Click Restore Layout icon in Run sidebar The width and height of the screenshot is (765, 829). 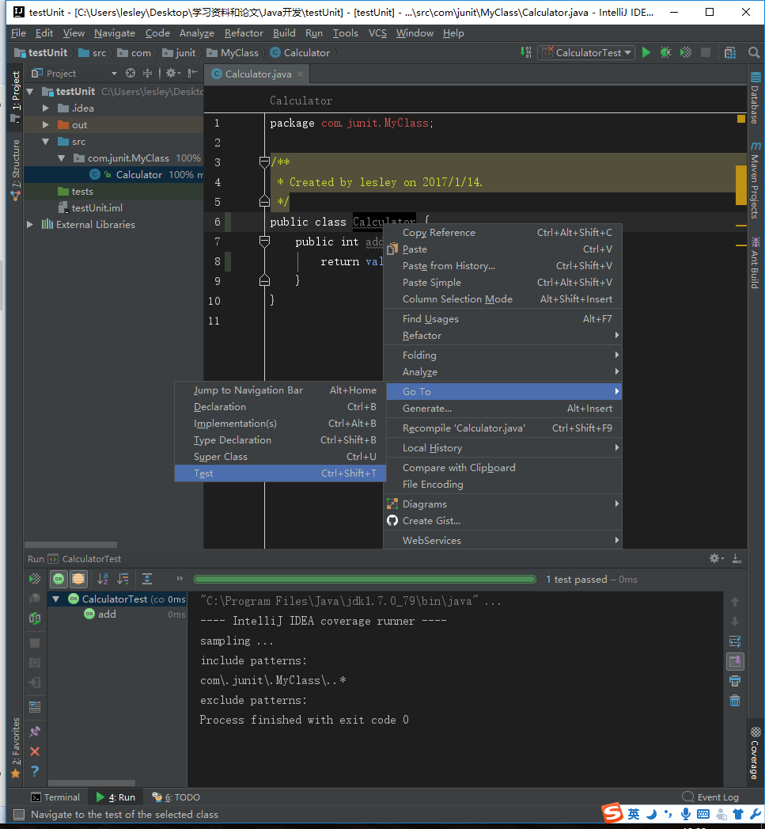click(35, 707)
